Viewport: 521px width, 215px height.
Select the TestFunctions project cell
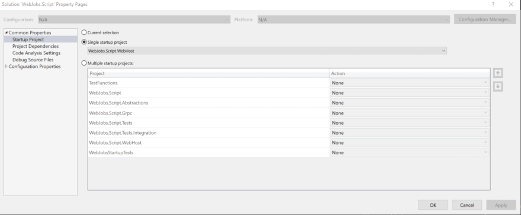(x=208, y=83)
